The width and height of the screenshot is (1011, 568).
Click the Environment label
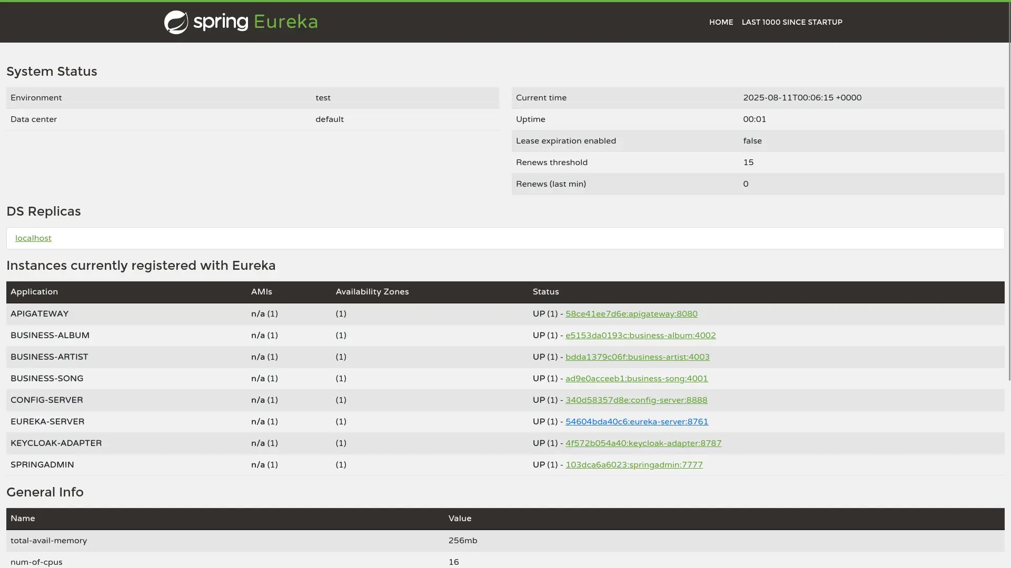click(x=36, y=98)
